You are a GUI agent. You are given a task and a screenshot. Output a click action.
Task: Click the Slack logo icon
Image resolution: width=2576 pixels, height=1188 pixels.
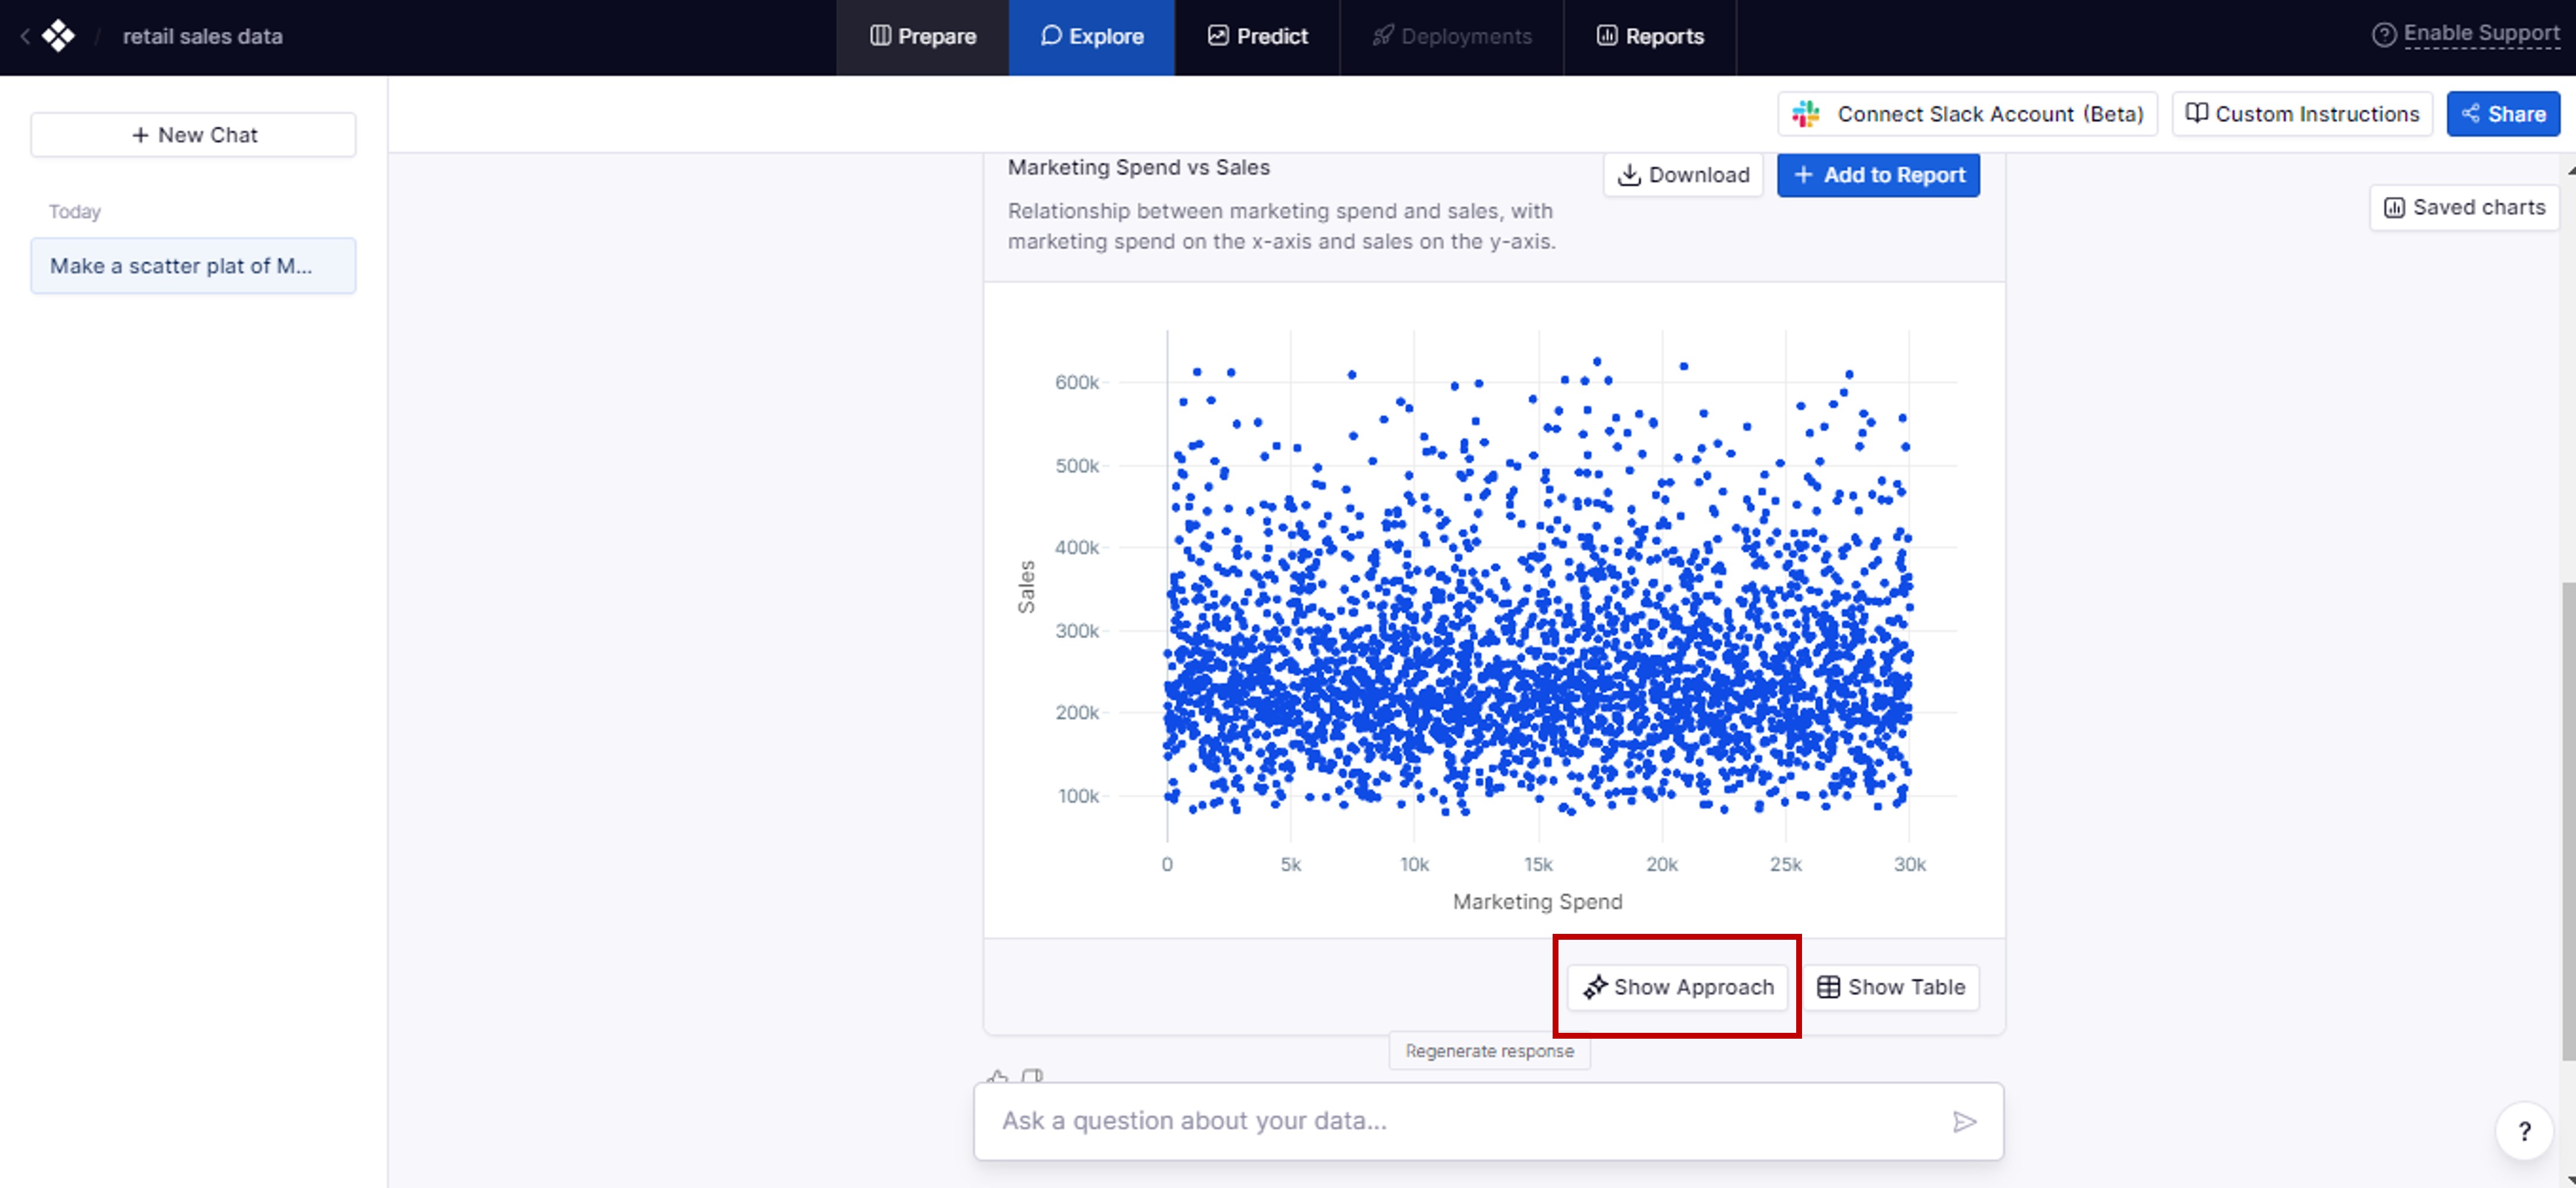pos(1805,114)
